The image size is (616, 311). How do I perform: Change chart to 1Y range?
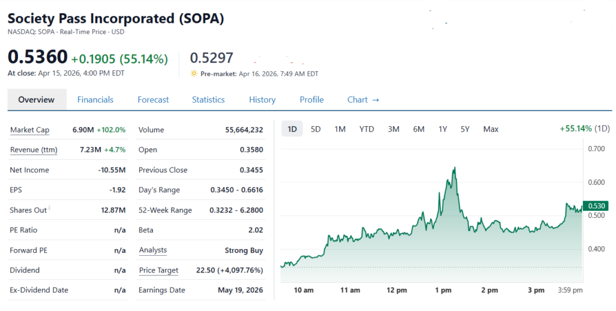[443, 129]
